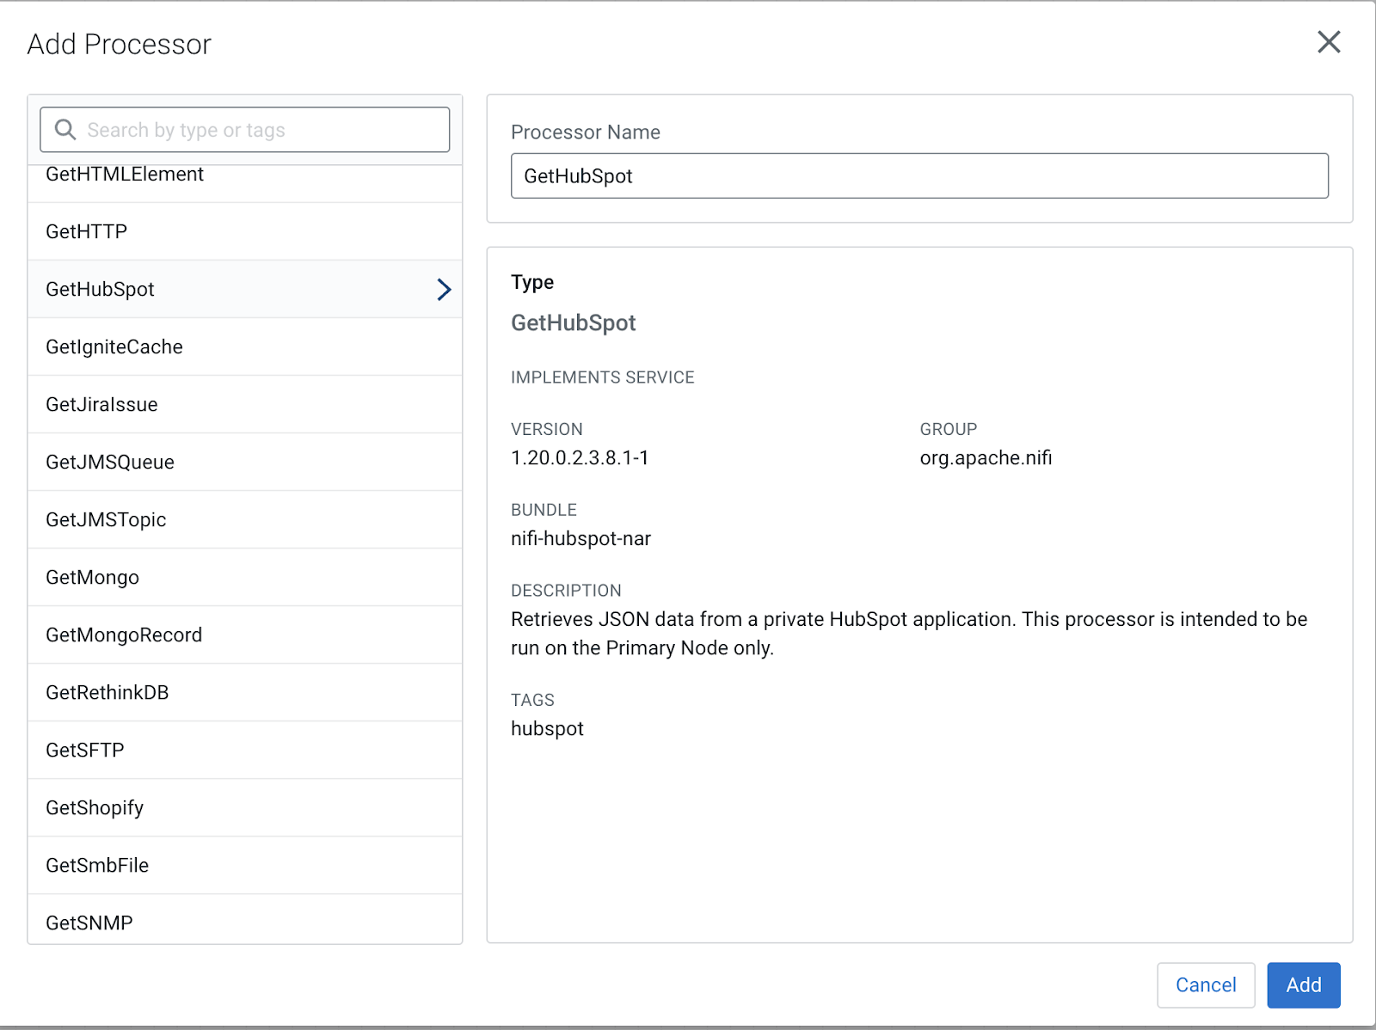Image resolution: width=1376 pixels, height=1030 pixels.
Task: Focus the Search by type or tags field
Action: pos(244,130)
